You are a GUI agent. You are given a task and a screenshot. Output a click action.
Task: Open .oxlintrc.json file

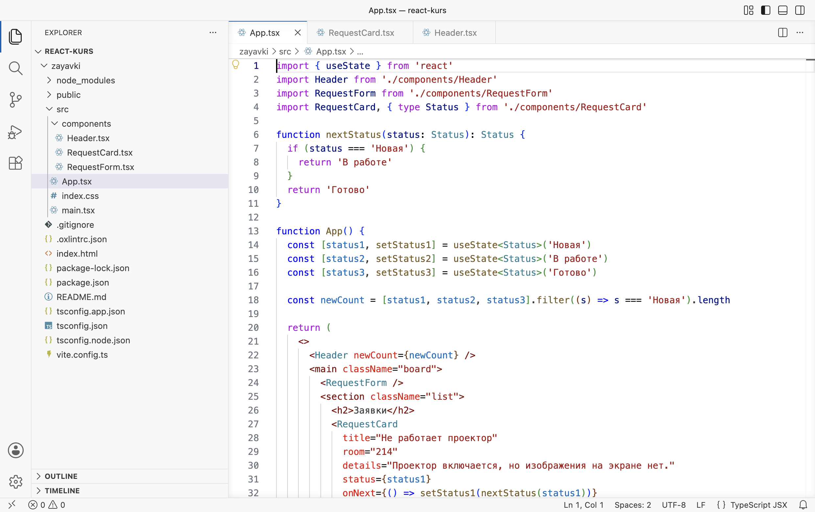(x=130, y=239)
